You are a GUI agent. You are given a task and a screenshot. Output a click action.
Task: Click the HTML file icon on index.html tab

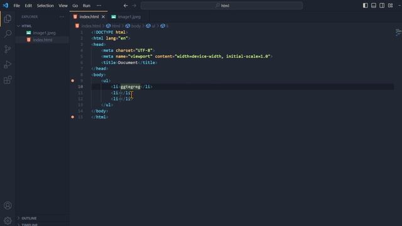[x=75, y=17]
